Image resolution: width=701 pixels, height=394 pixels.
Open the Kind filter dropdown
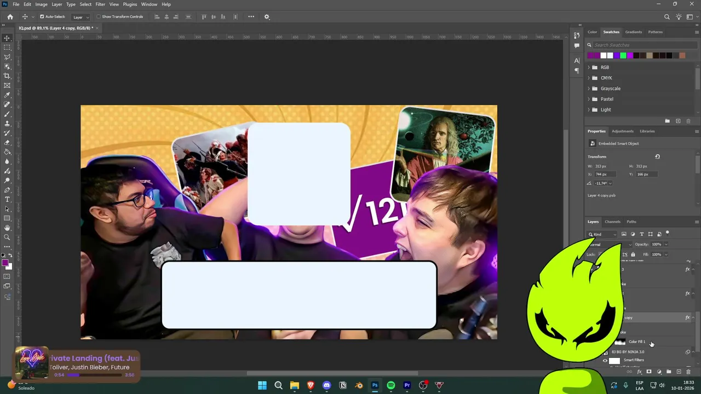coord(603,234)
